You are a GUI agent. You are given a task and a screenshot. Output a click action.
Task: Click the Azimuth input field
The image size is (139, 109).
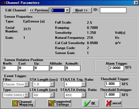tap(73, 68)
